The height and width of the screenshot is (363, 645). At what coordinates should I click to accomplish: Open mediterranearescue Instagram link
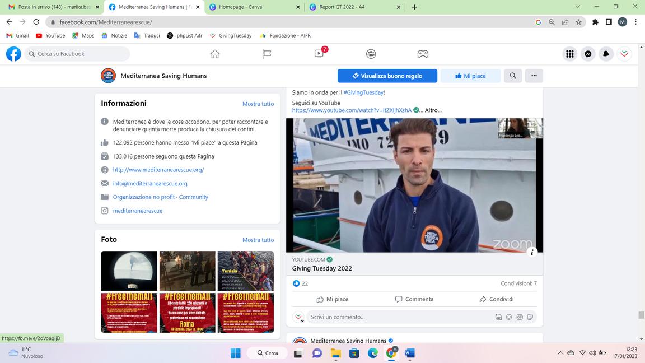click(x=137, y=211)
